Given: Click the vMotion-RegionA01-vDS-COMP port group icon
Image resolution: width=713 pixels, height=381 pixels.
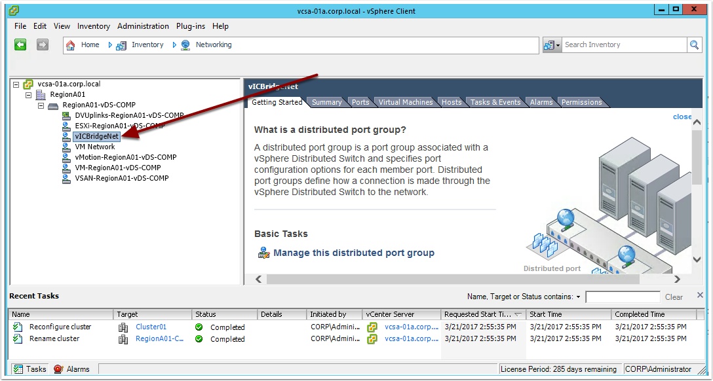Looking at the screenshot, I should tap(66, 157).
